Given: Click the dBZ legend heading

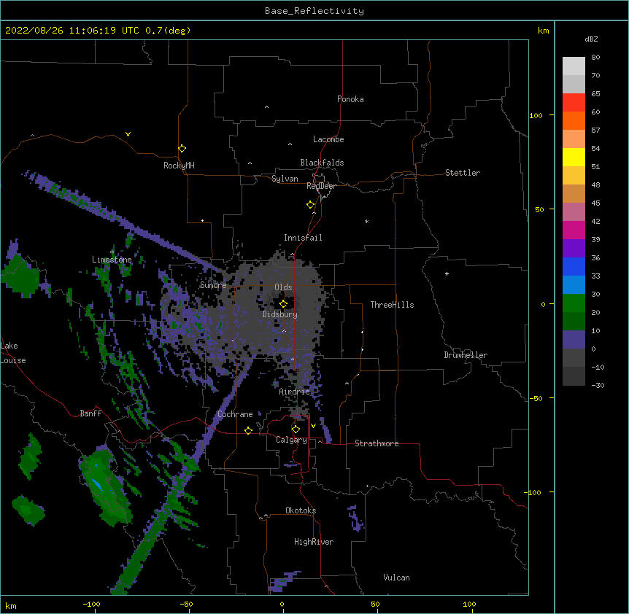Looking at the screenshot, I should click(x=591, y=39).
